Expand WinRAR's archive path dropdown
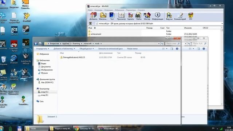 coord(222,24)
